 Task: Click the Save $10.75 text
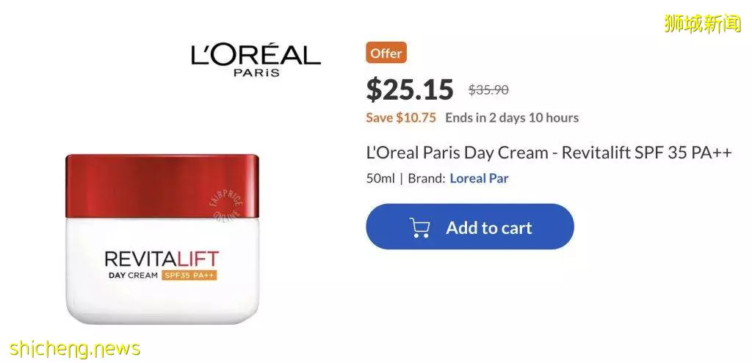click(401, 118)
